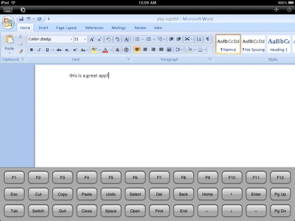Redo action in Quick Access toolbar

pos(39,19)
